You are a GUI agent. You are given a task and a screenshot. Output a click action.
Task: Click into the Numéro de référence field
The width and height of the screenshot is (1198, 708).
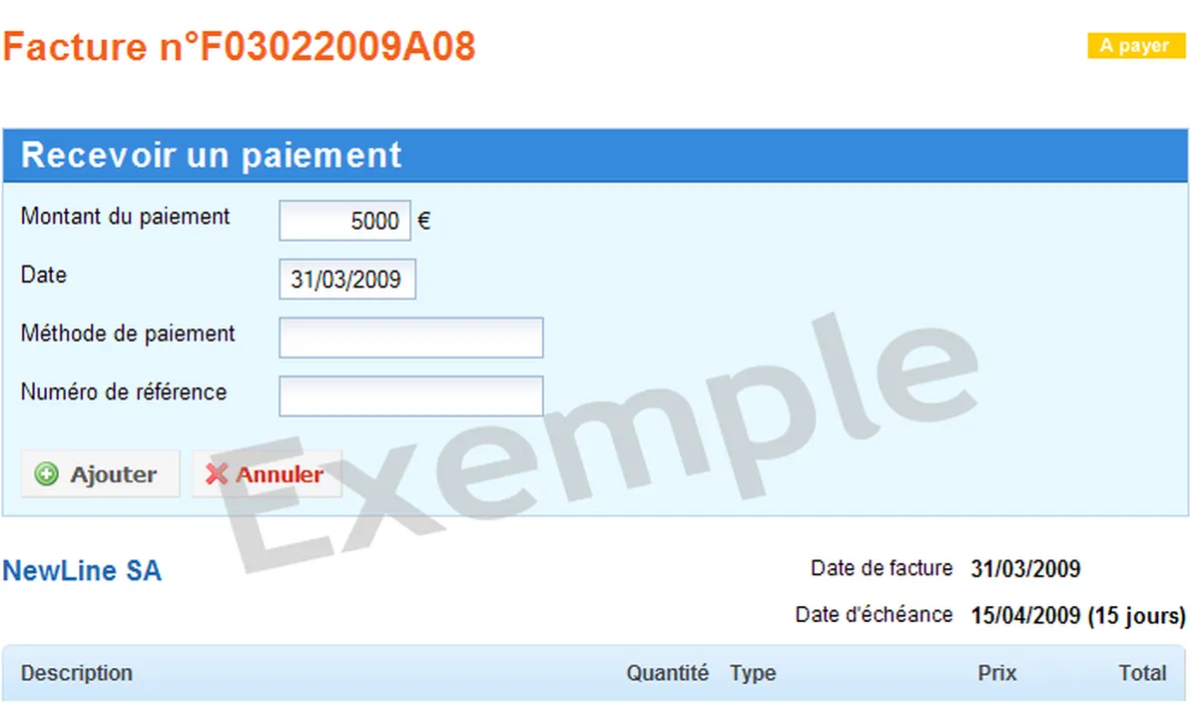coord(411,396)
